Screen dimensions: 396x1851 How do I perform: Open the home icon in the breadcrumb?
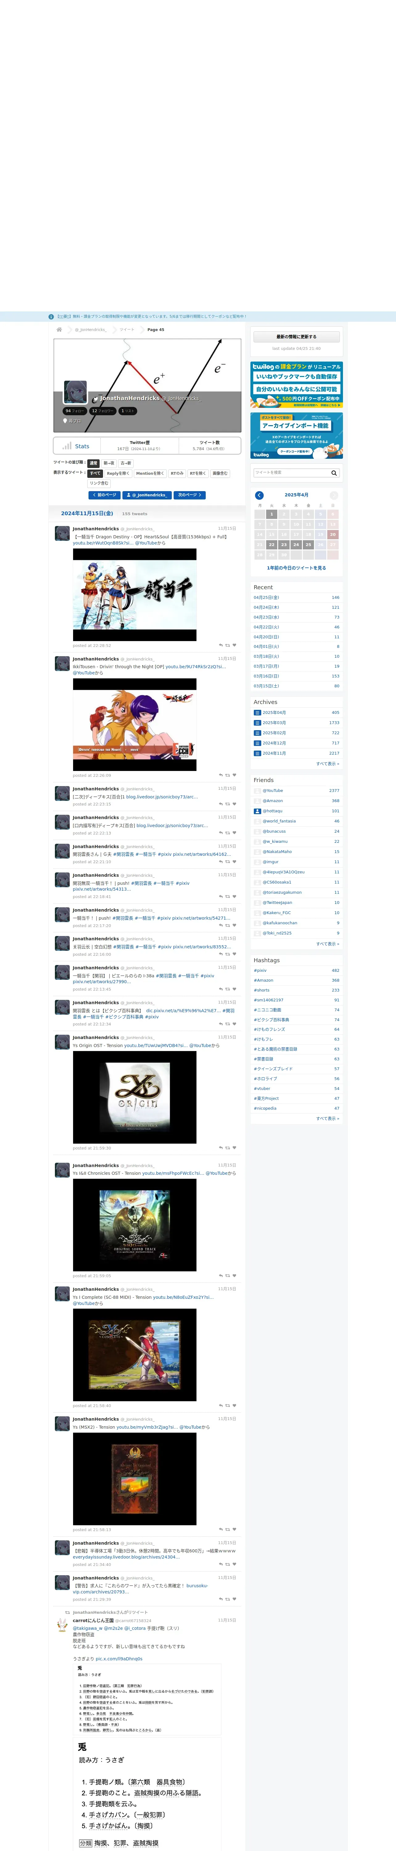[x=59, y=330]
